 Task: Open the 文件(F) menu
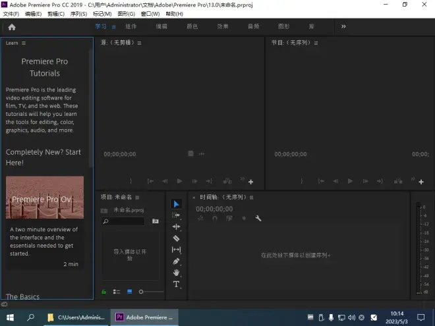coord(11,14)
